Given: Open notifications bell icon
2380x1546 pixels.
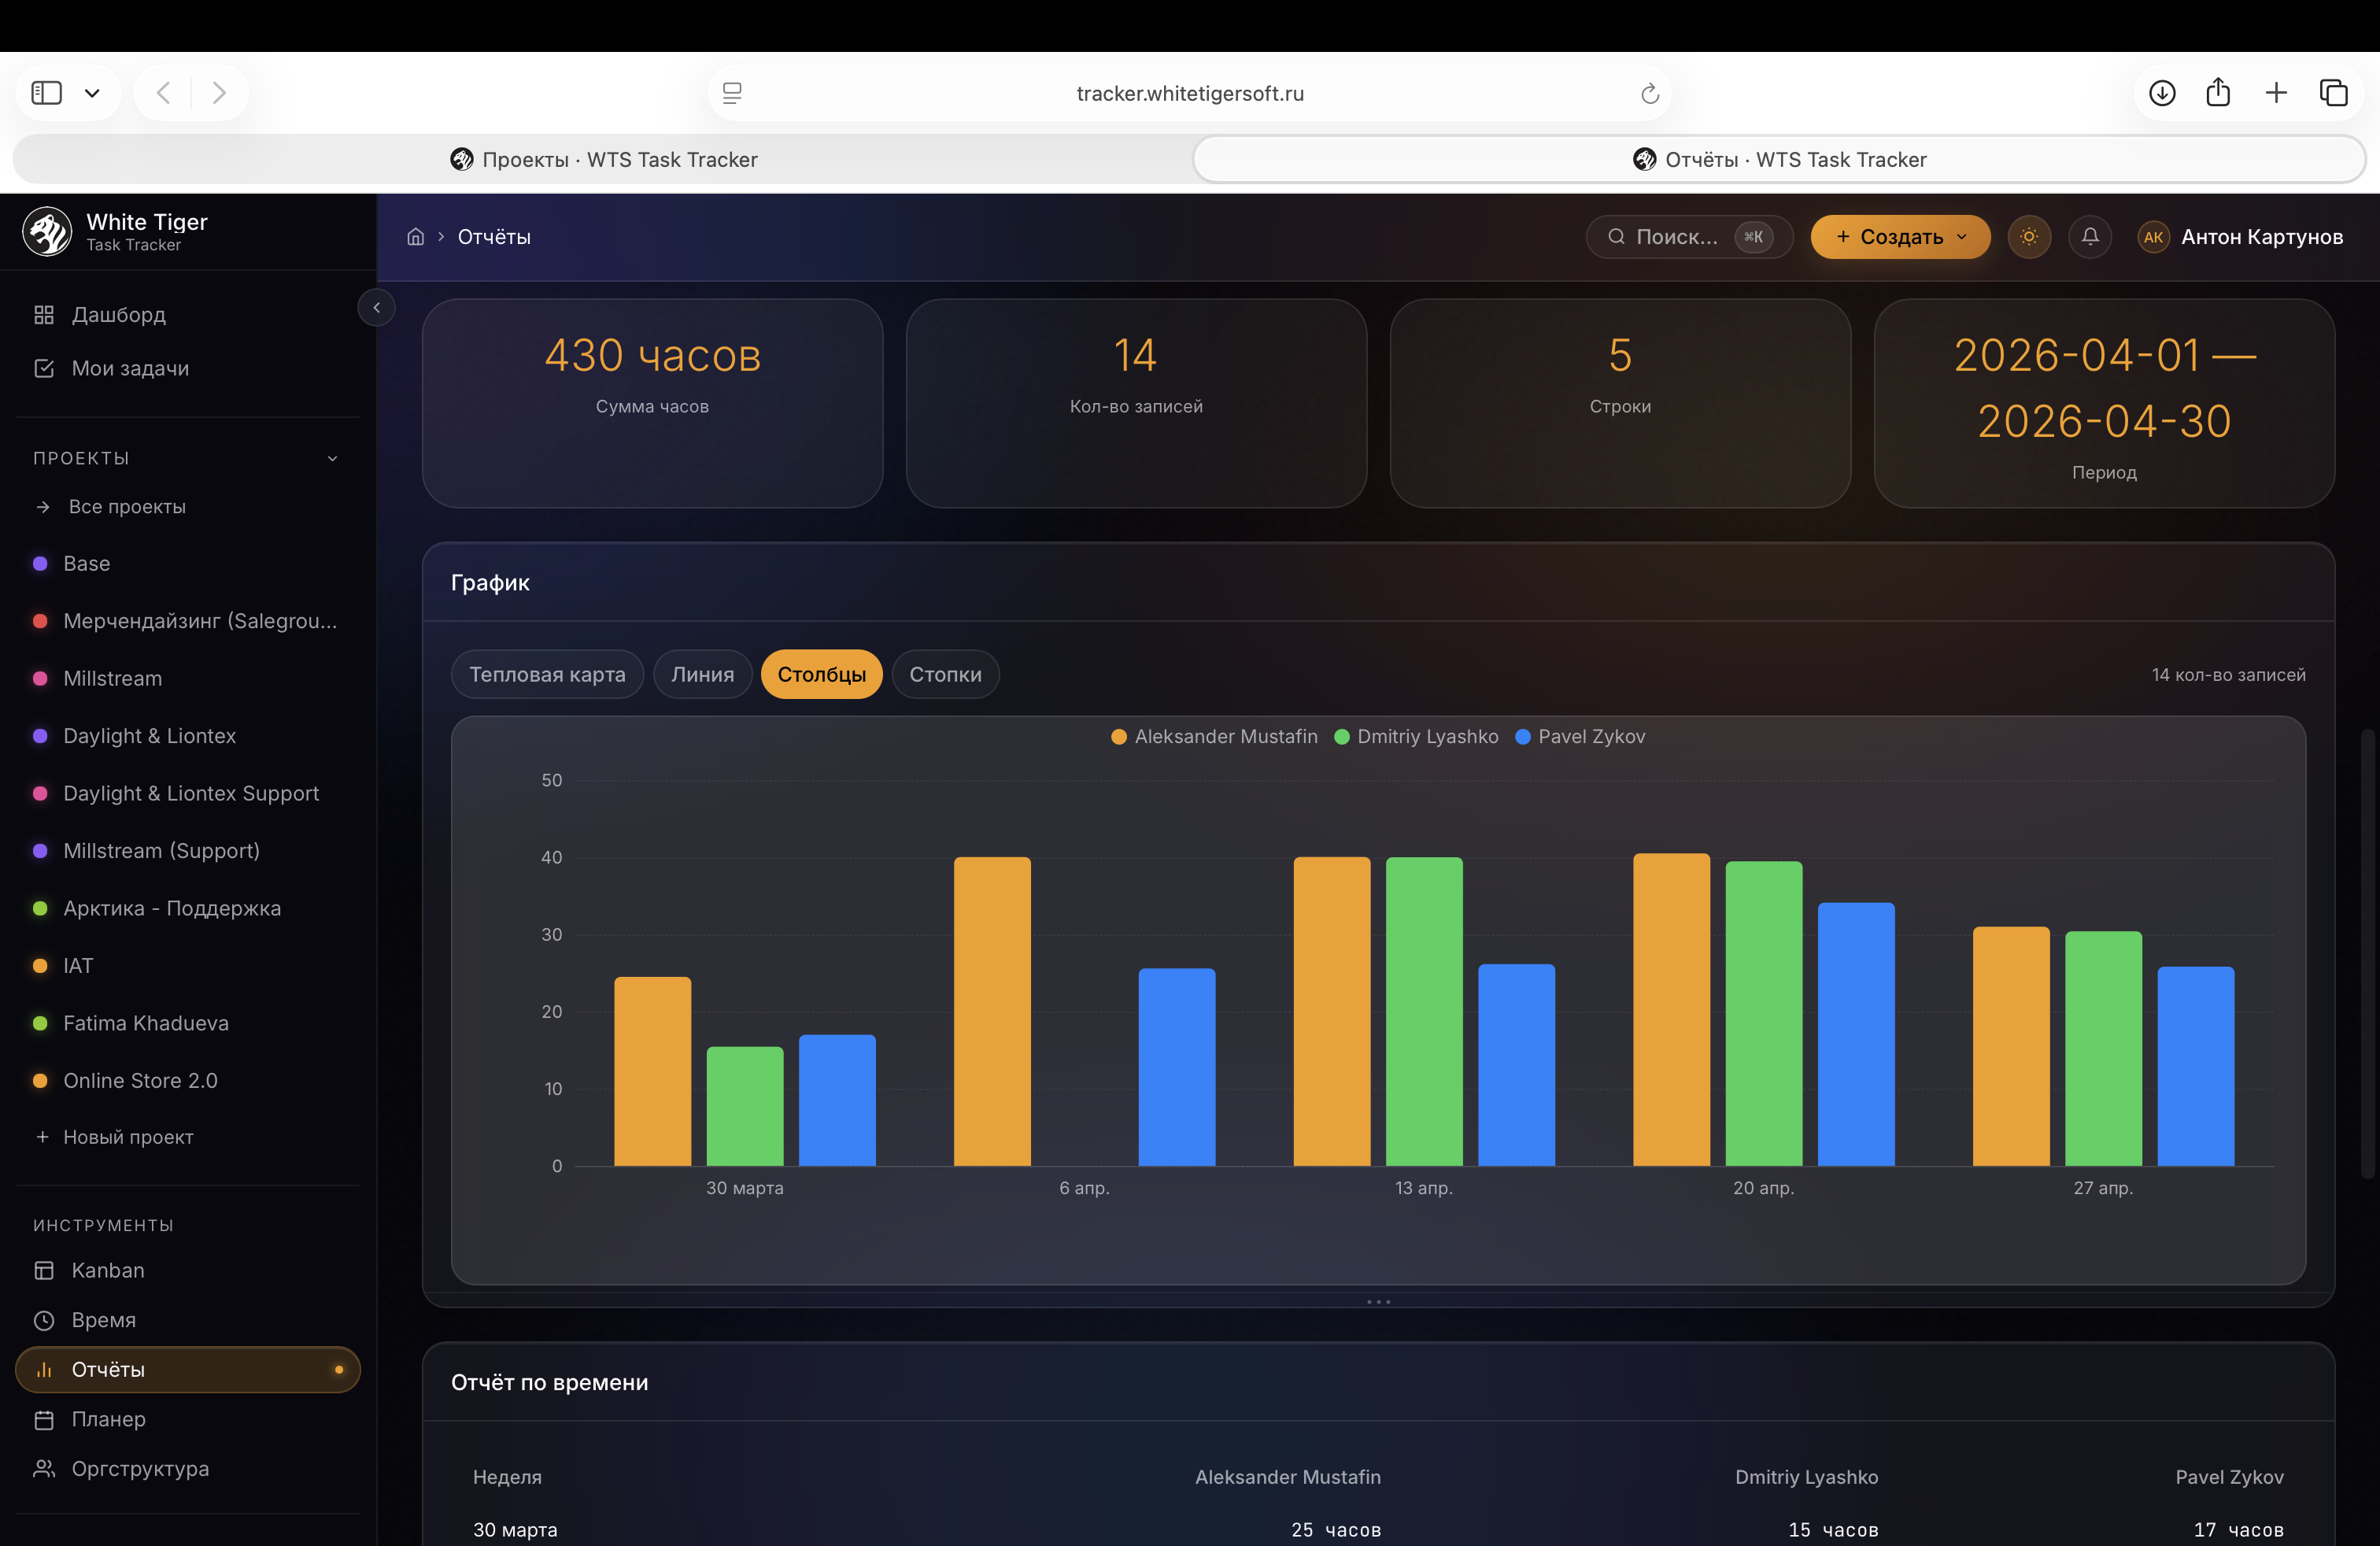Looking at the screenshot, I should (x=2090, y=237).
